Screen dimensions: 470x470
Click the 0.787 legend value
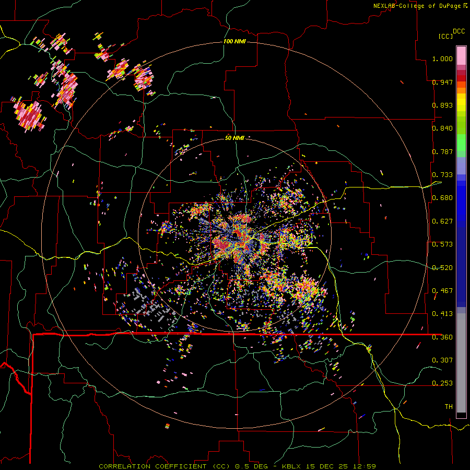pos(442,151)
